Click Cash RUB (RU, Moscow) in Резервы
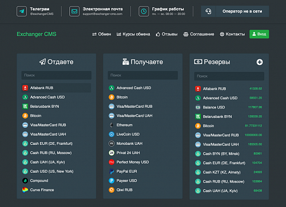The width and height of the screenshot is (286, 207). click(x=229, y=182)
